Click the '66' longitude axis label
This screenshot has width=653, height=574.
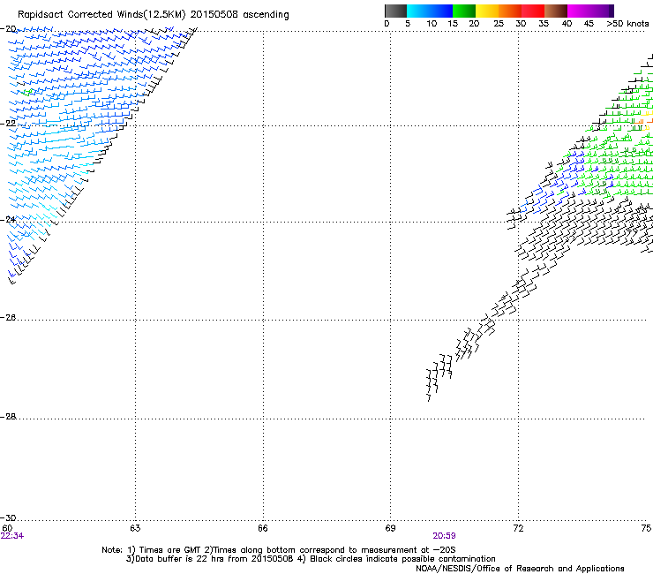coord(262,528)
